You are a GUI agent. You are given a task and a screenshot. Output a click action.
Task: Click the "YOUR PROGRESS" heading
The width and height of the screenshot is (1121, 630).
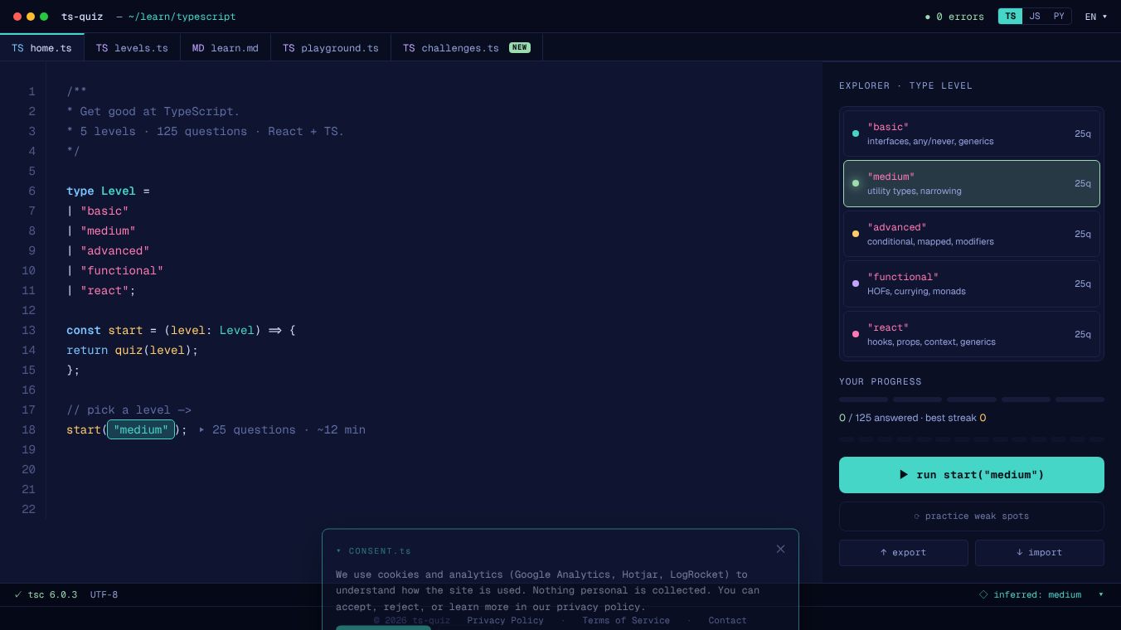pyautogui.click(x=881, y=381)
